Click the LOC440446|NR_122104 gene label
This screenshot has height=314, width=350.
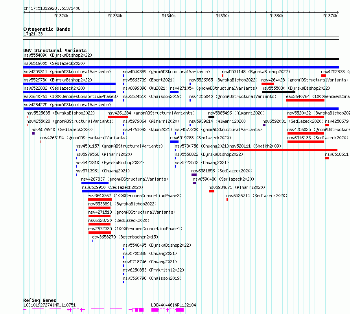173,305
